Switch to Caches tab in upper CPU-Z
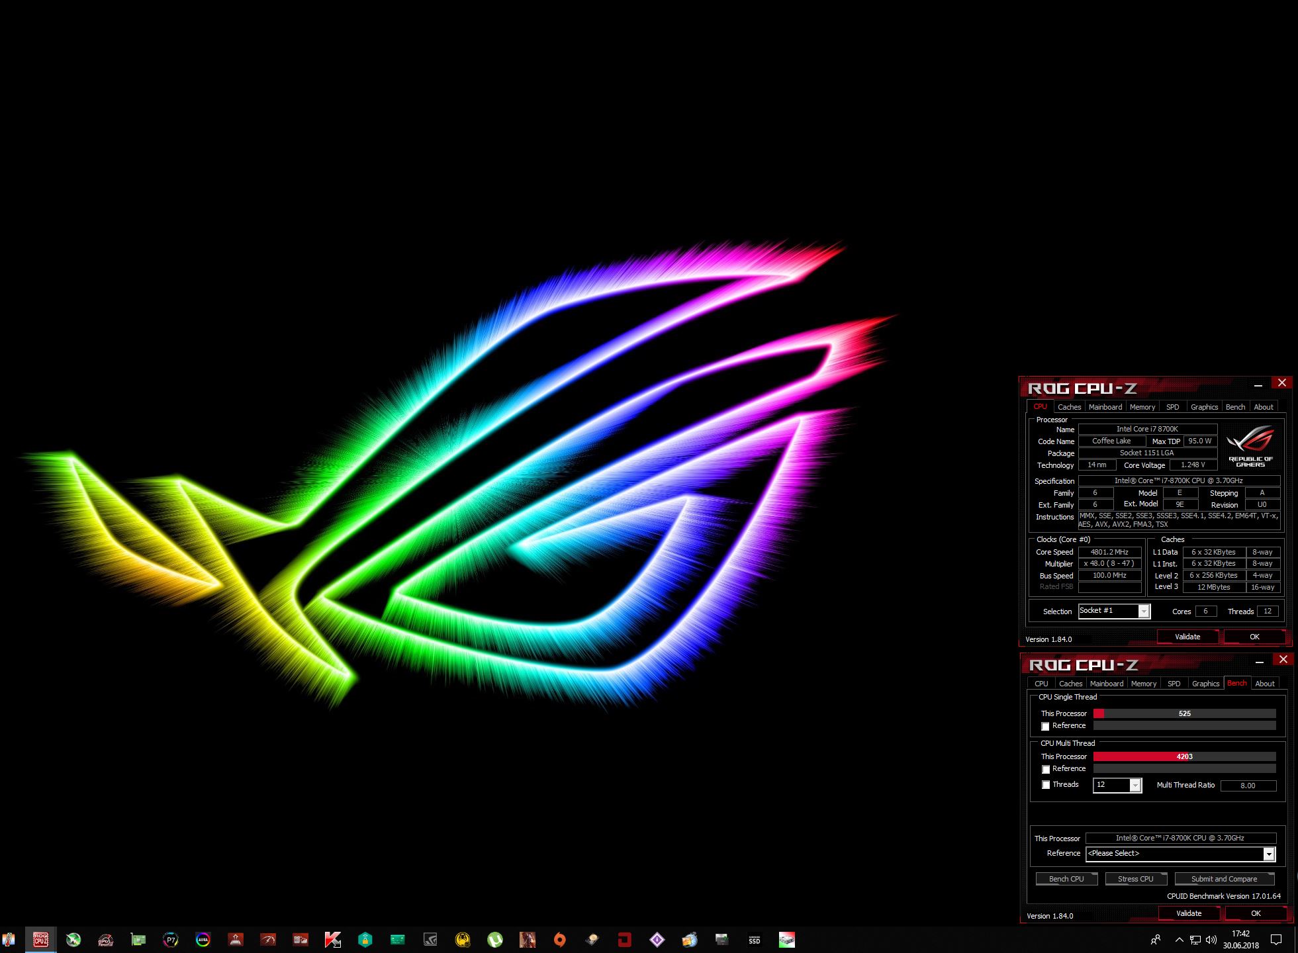The width and height of the screenshot is (1298, 953). click(1069, 407)
